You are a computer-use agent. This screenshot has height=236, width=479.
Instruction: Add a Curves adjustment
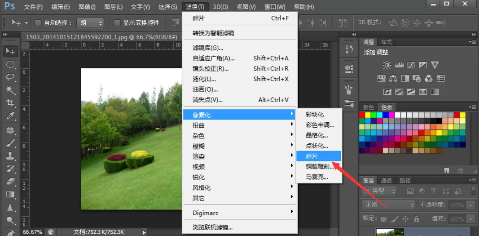(x=411, y=65)
